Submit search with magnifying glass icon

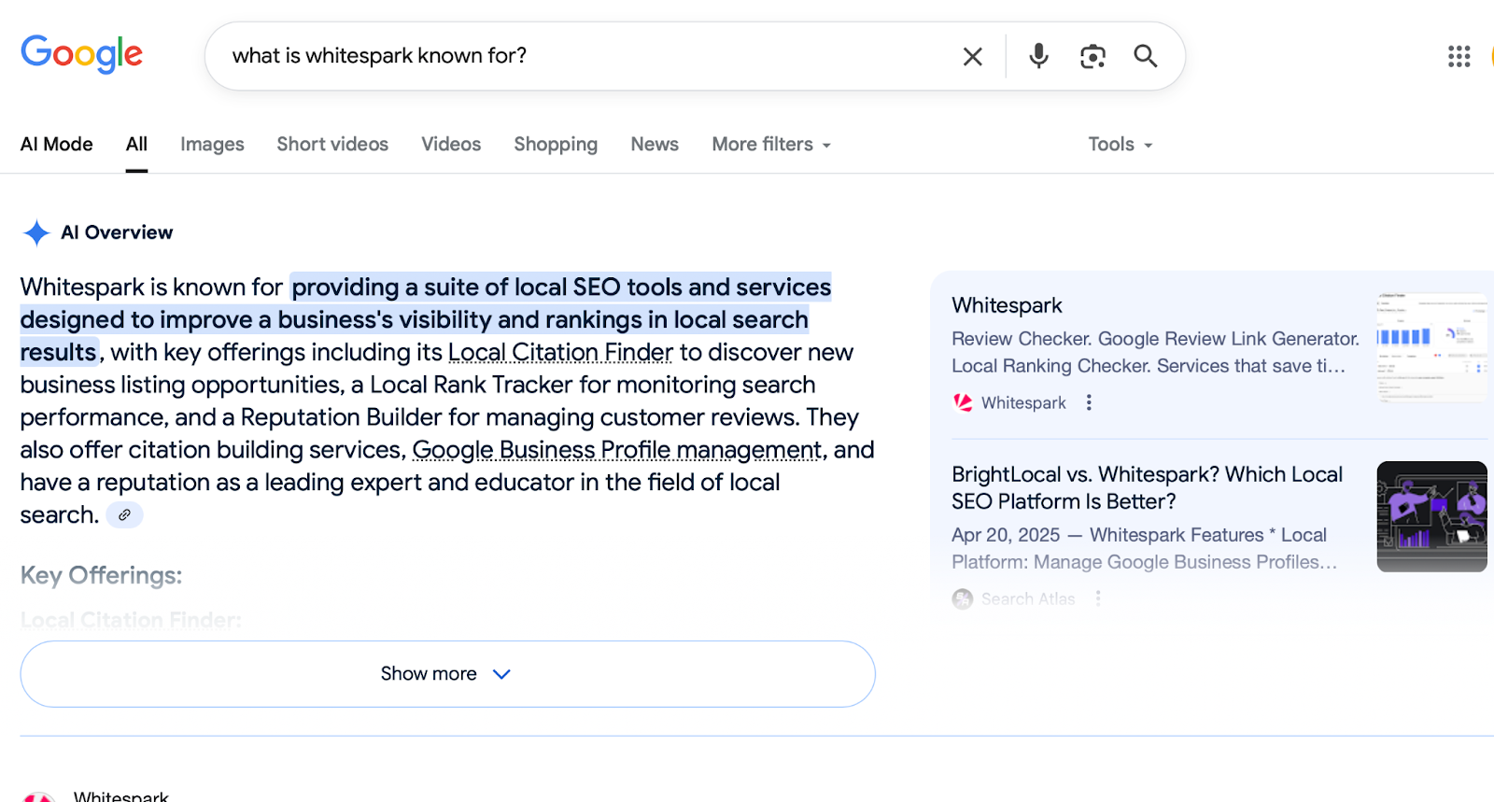click(1146, 56)
